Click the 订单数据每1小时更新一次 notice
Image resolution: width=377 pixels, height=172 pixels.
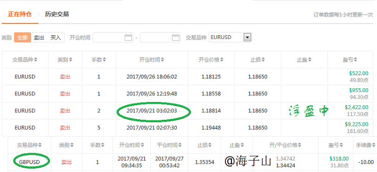click(343, 15)
